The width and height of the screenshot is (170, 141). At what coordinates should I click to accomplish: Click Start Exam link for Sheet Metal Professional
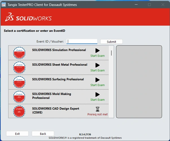[x=97, y=70]
